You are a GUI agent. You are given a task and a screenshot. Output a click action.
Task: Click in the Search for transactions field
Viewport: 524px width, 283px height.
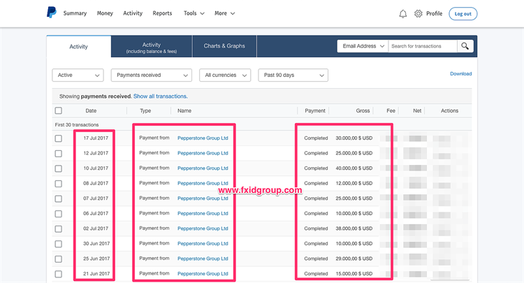423,46
